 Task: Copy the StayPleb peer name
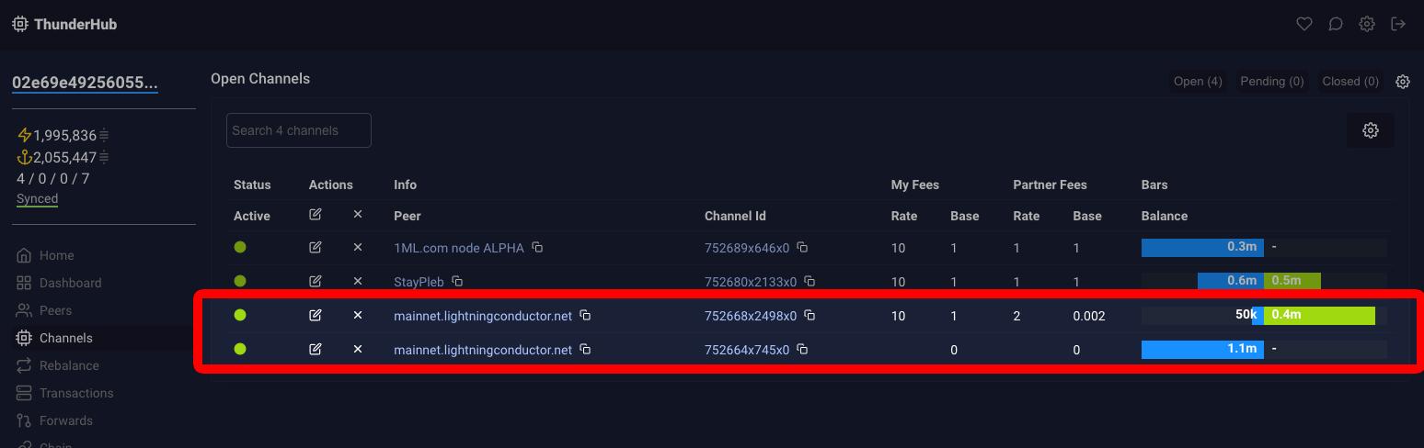pos(457,281)
